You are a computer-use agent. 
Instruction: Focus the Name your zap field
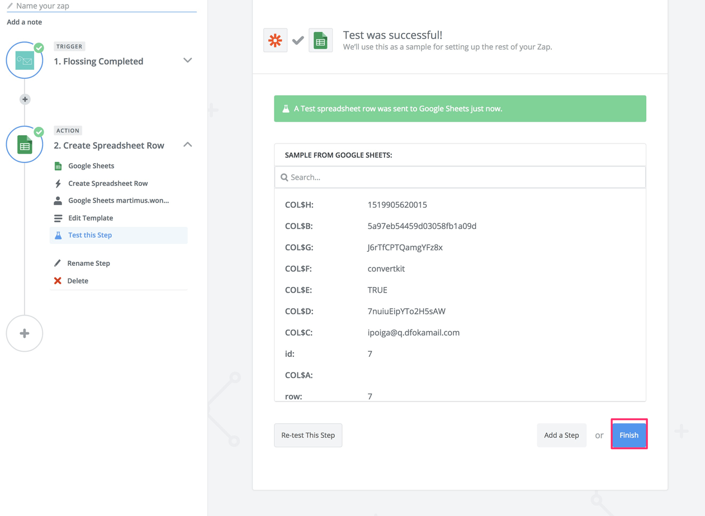tap(102, 6)
